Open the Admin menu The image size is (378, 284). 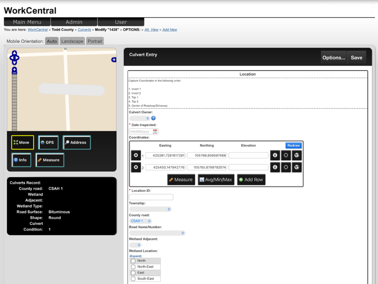(x=73, y=22)
